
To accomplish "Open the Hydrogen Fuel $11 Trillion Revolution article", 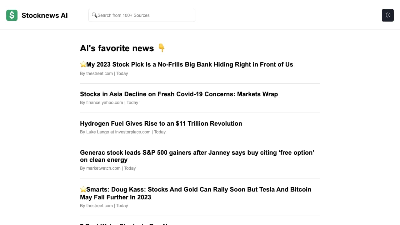I will (x=161, y=123).
